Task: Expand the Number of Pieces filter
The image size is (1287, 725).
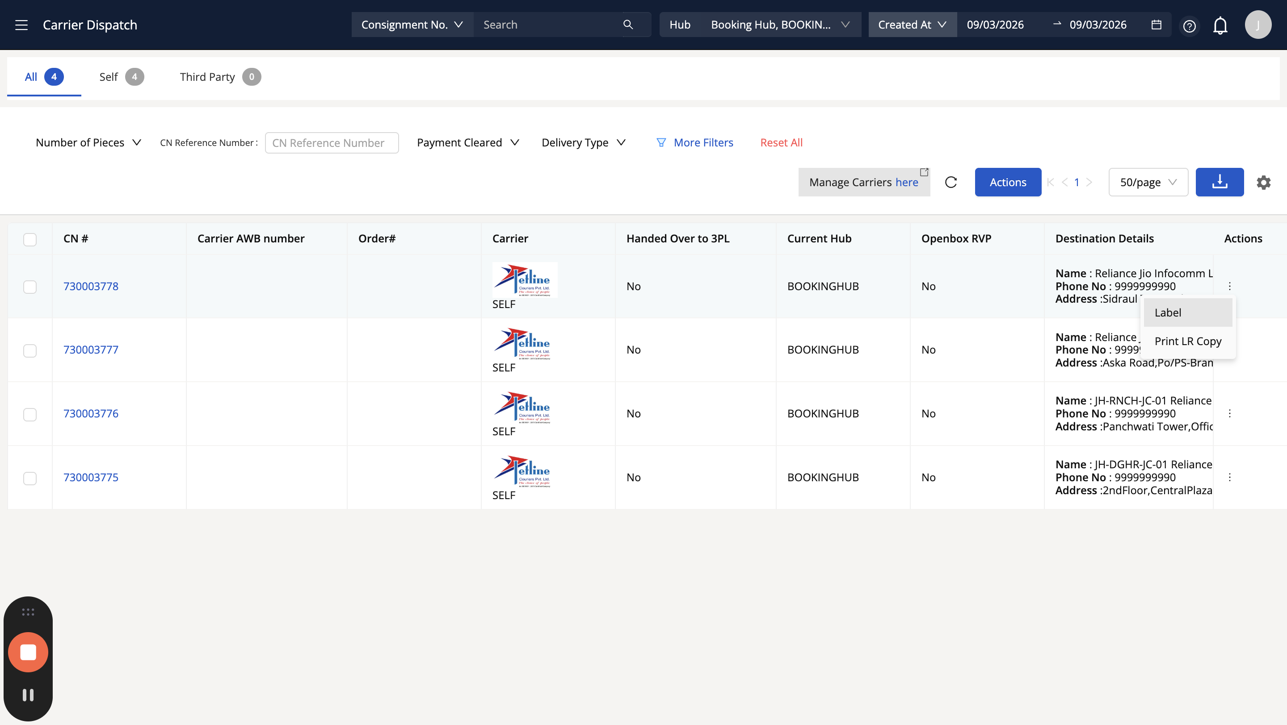Action: click(x=88, y=143)
